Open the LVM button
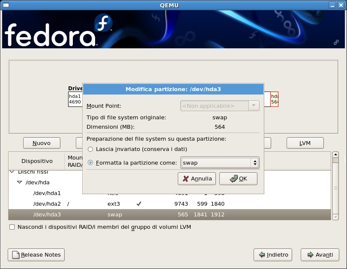The height and width of the screenshot is (269, 347). (305, 143)
